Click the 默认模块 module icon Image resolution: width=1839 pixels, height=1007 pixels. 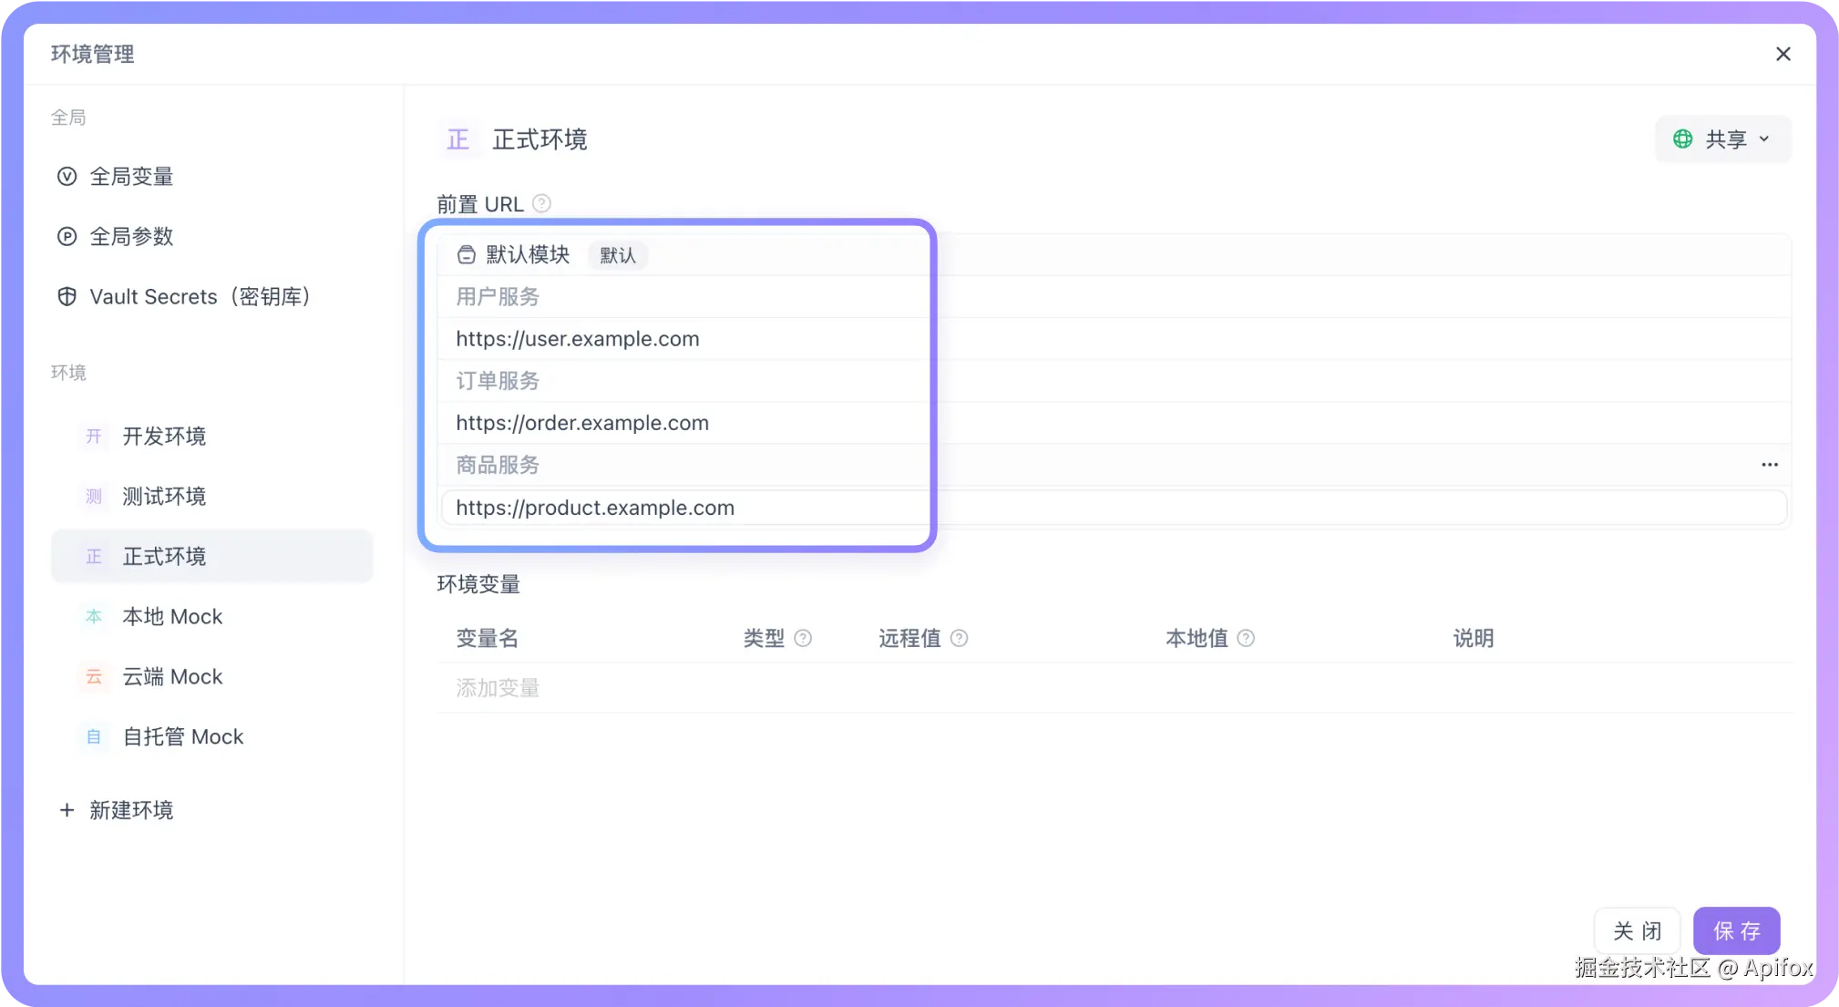tap(466, 255)
